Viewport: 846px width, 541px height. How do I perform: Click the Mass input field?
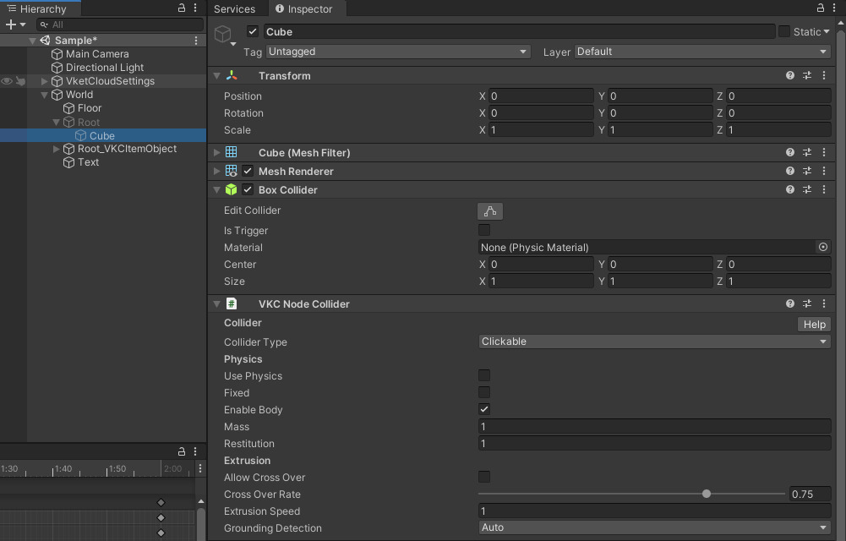[654, 427]
